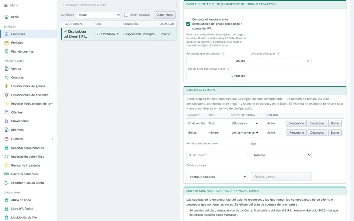Click the Importación automática refresh icon
The image size is (354, 221).
tap(7, 157)
